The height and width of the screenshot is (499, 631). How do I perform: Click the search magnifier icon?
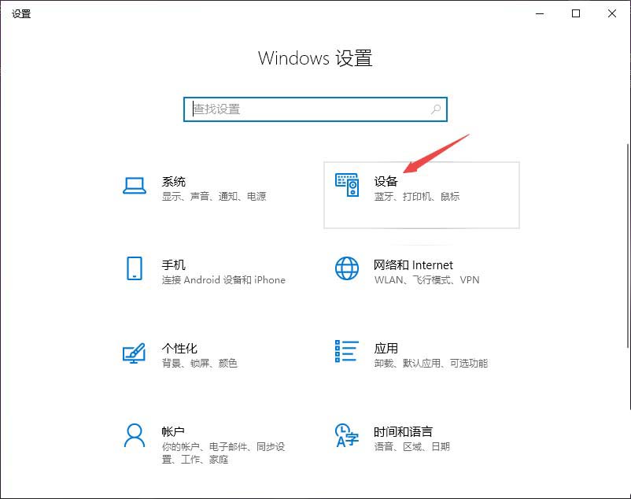coord(436,109)
